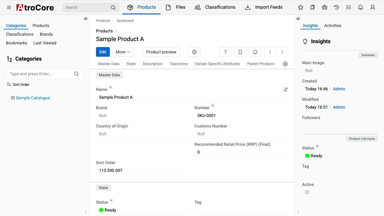
Task: Select Classifications in left sidebar
Action: [x=20, y=34]
